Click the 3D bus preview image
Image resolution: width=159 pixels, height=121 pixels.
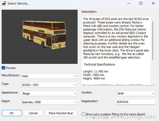click(39, 37)
